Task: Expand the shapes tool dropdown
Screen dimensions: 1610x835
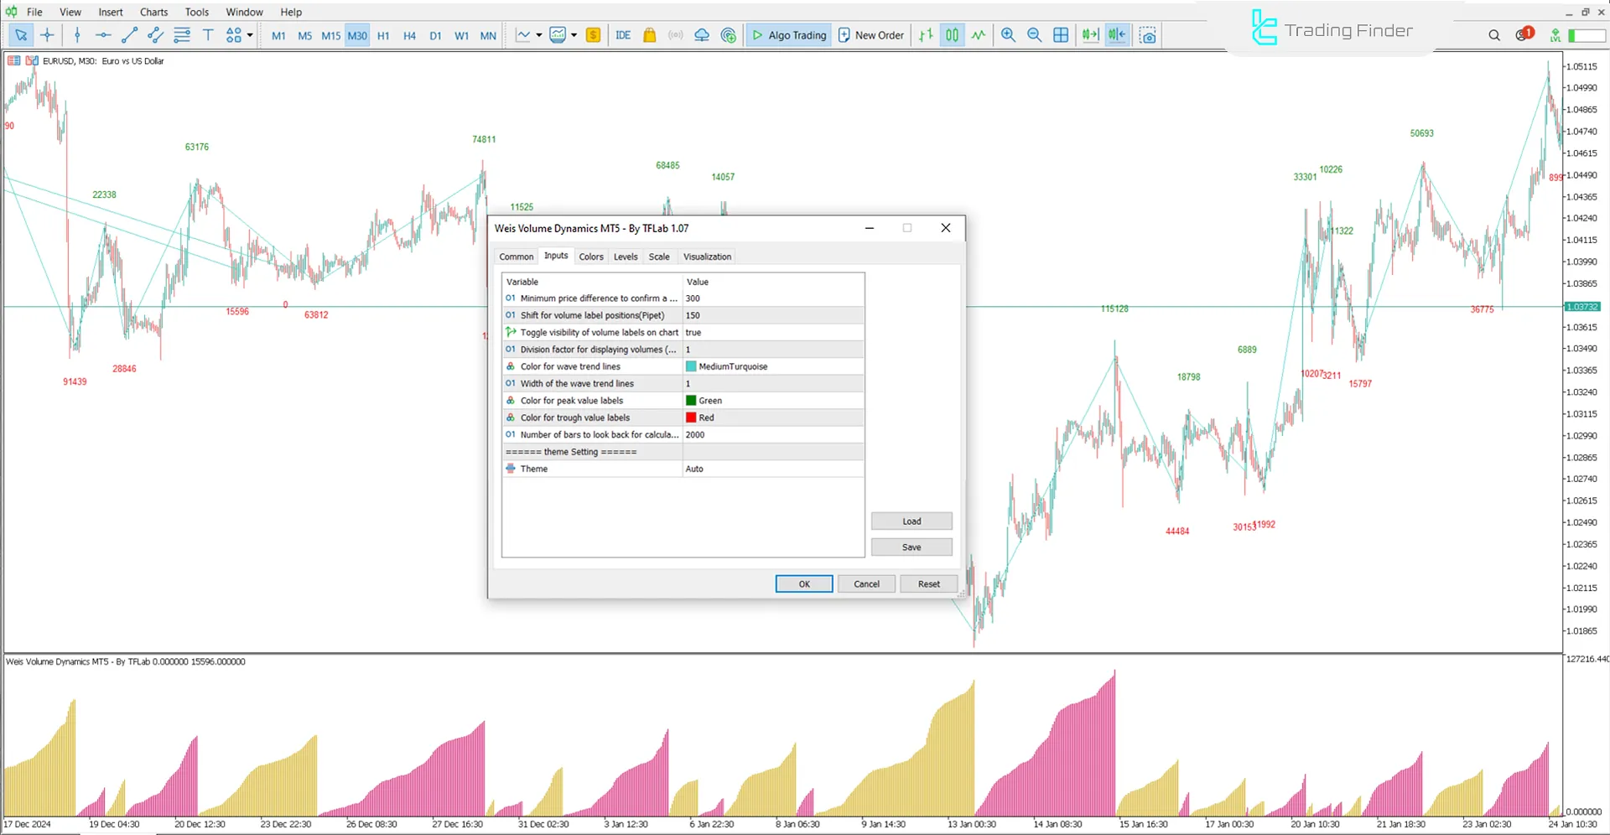Action: tap(248, 35)
